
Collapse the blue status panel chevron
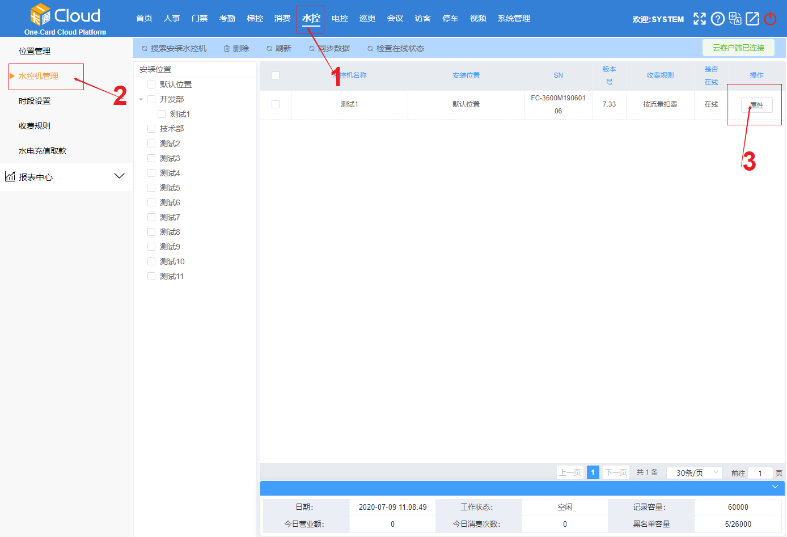point(775,487)
